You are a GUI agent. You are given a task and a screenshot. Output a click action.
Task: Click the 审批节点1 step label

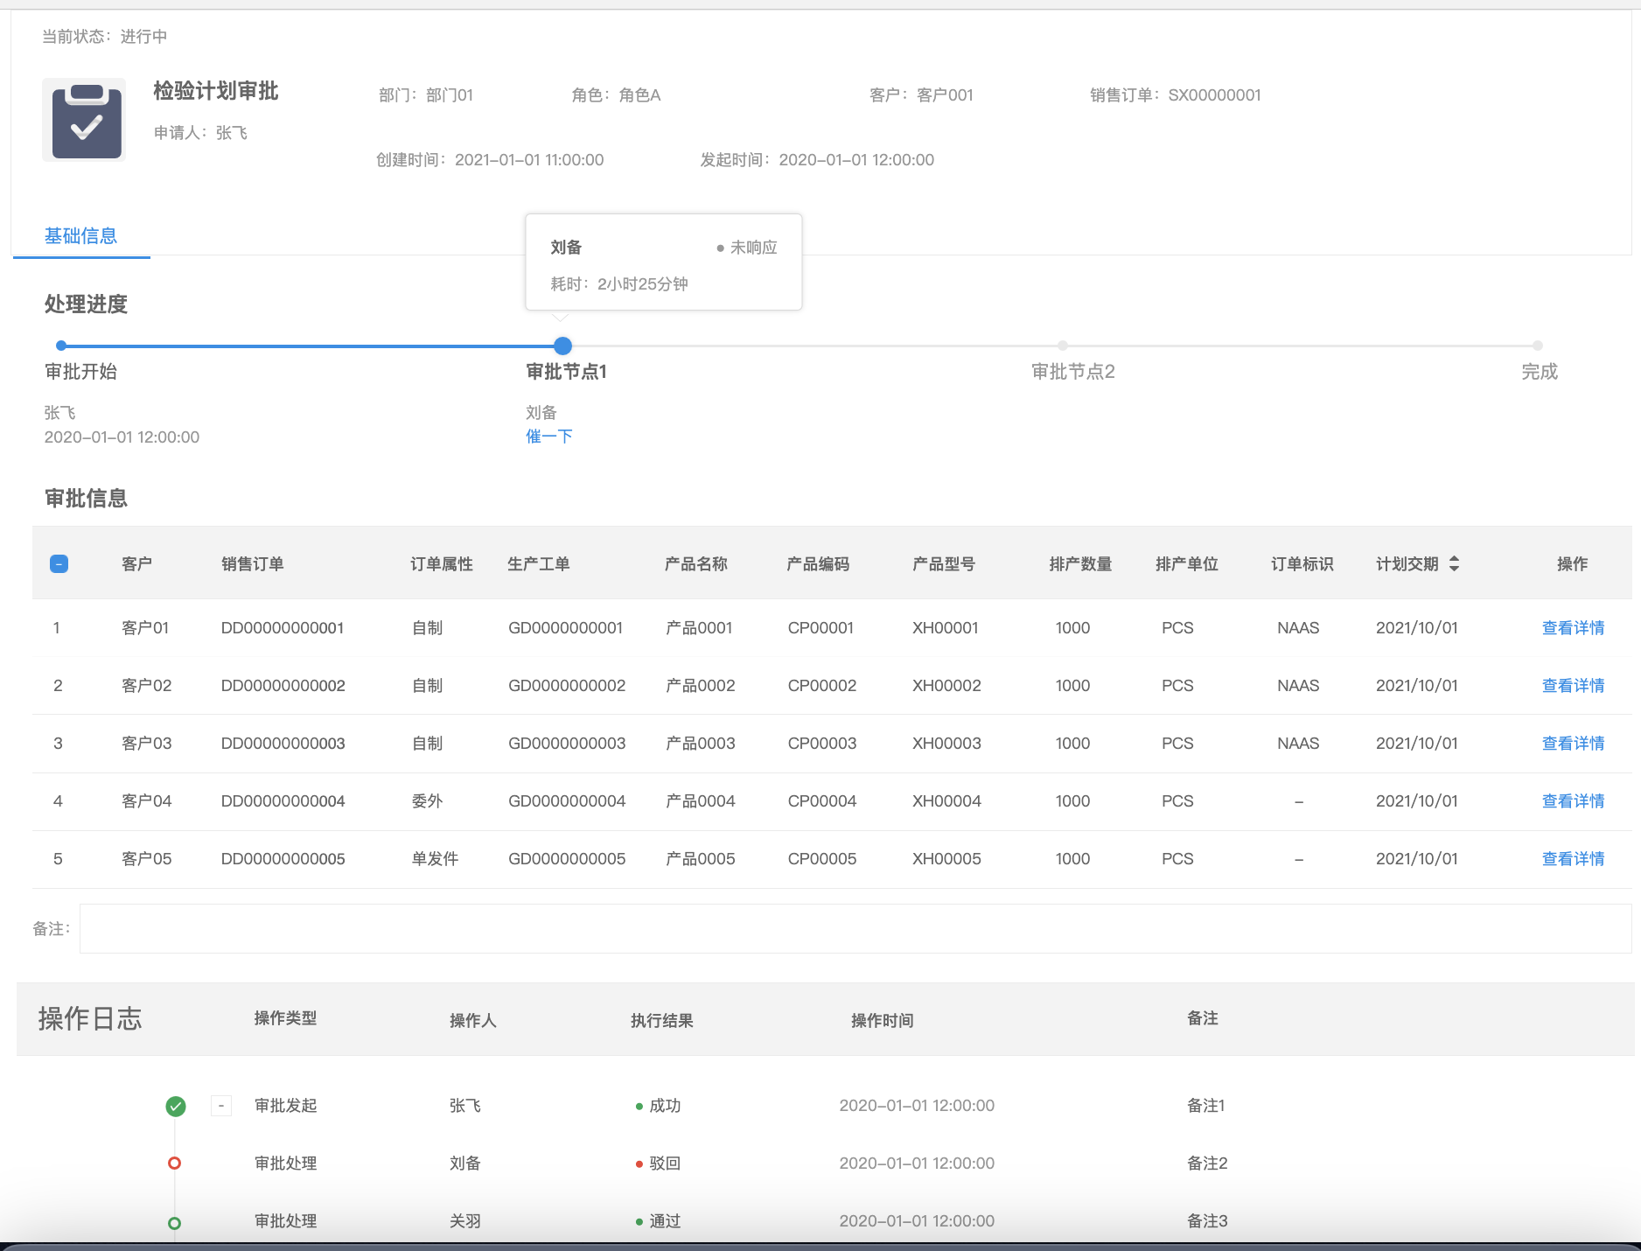point(566,372)
